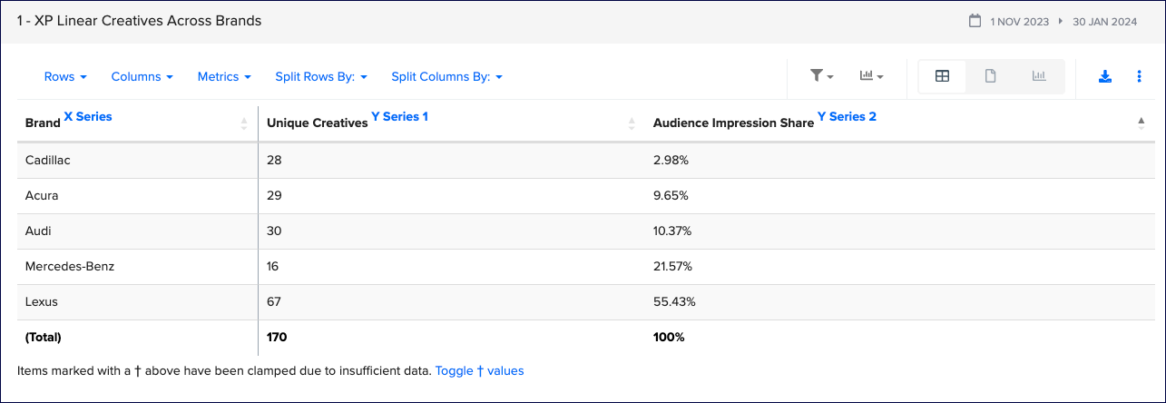Switch to document page view

tap(991, 77)
